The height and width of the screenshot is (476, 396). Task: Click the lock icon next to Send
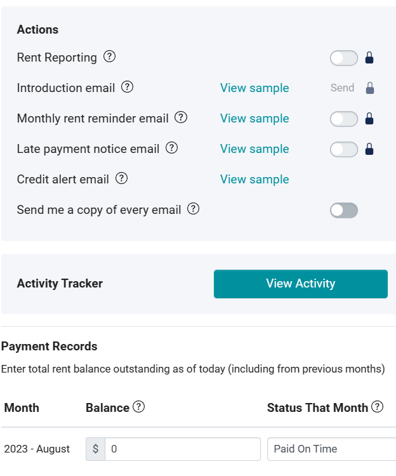tap(370, 88)
